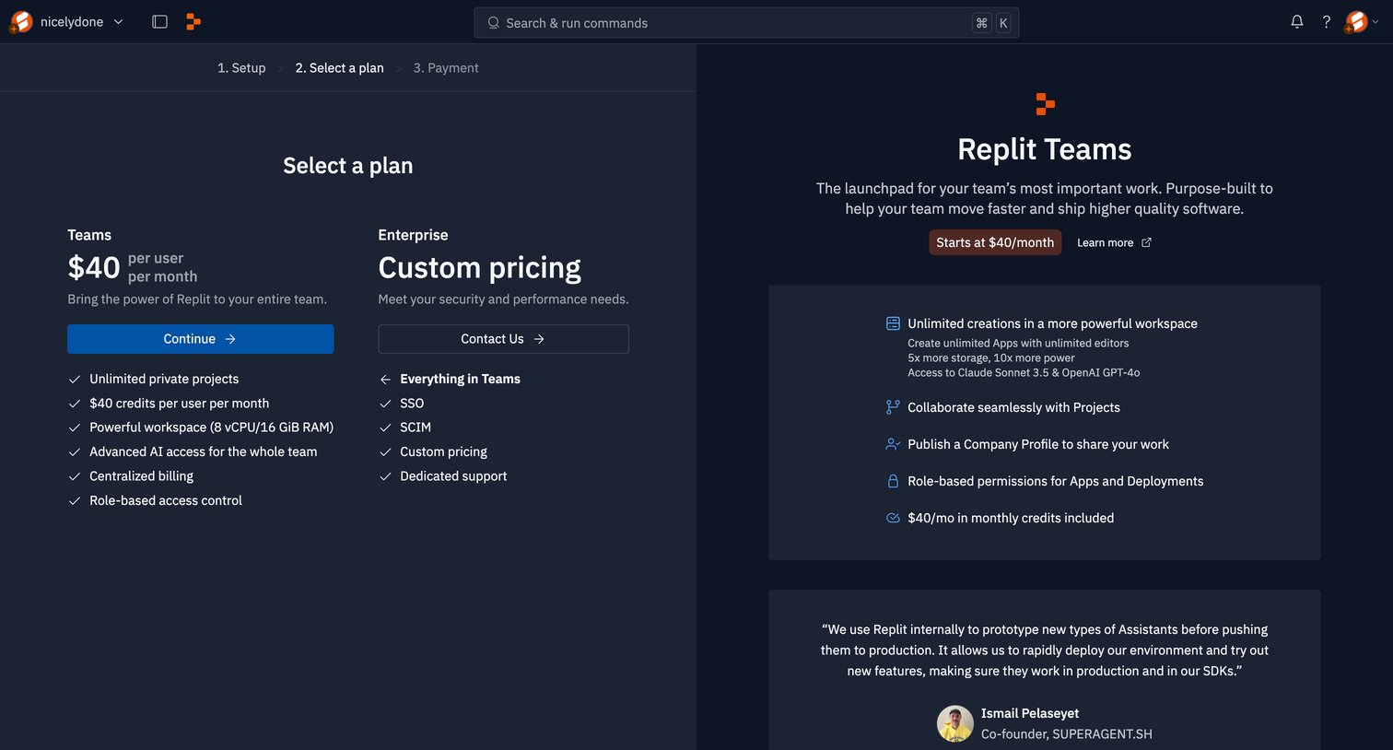
Task: Click the Select a plan heading
Action: (348, 166)
